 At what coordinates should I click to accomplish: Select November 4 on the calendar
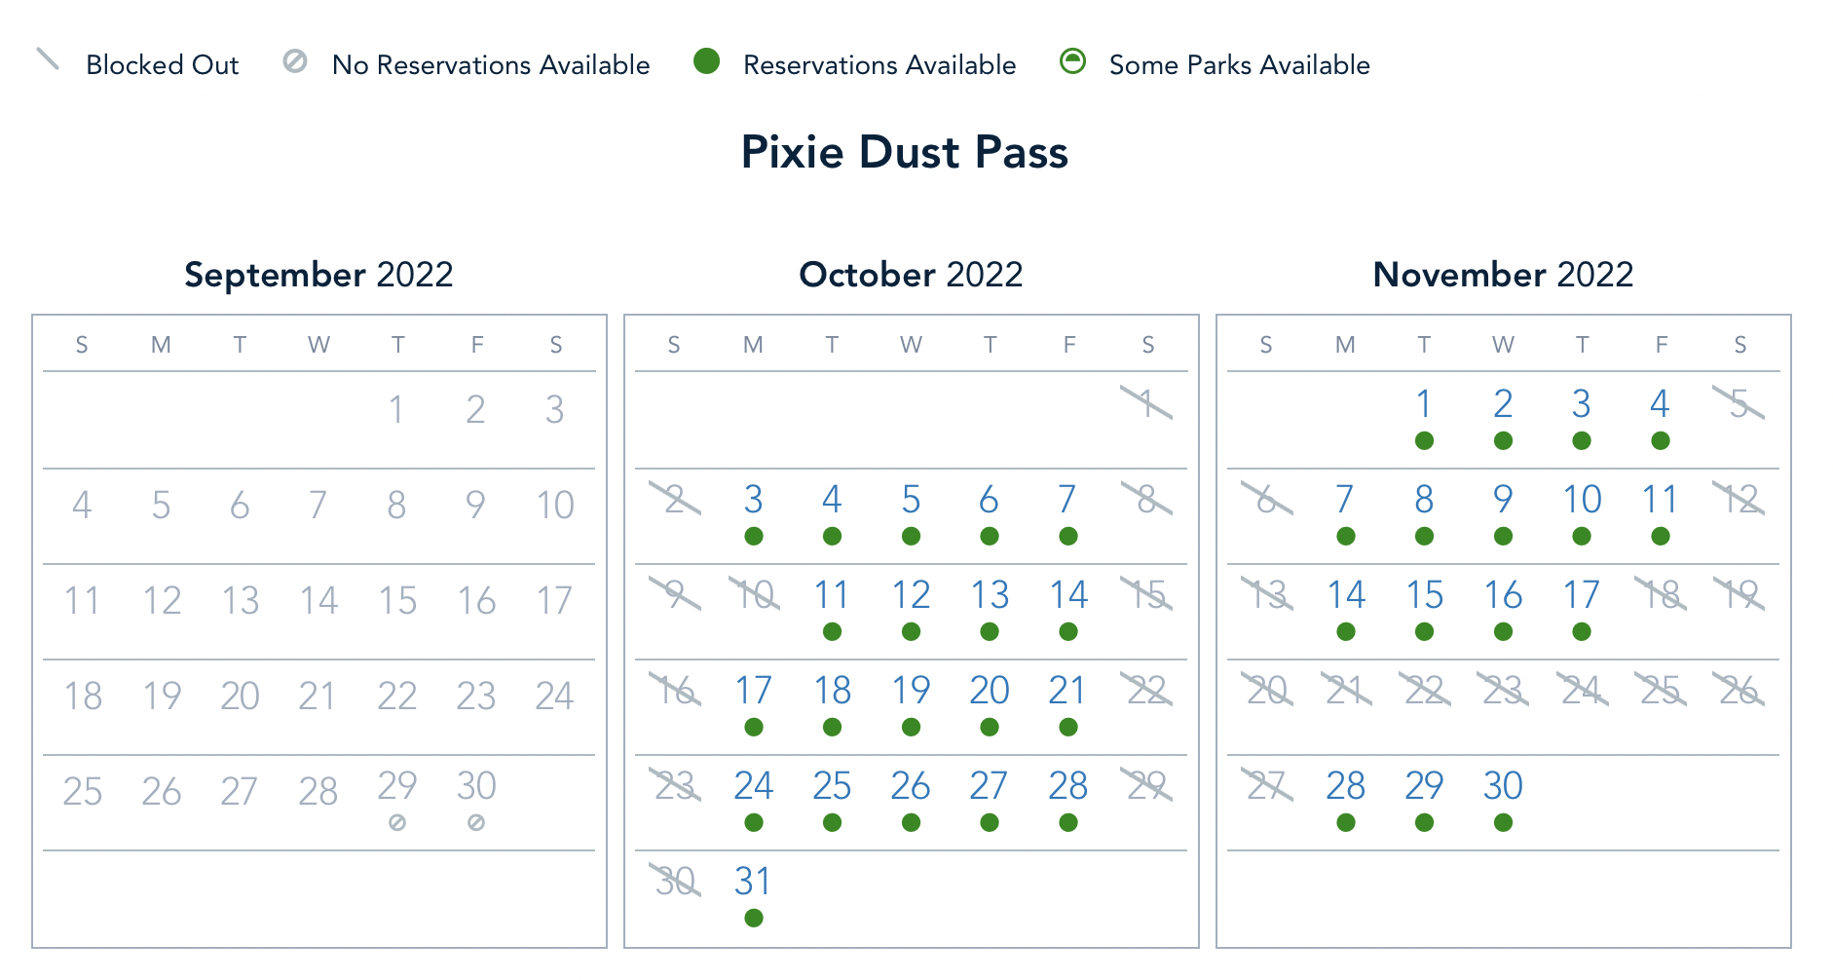[1661, 404]
